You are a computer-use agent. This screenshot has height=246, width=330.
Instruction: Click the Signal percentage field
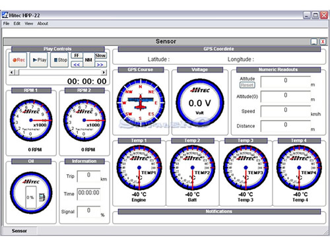coord(88,212)
